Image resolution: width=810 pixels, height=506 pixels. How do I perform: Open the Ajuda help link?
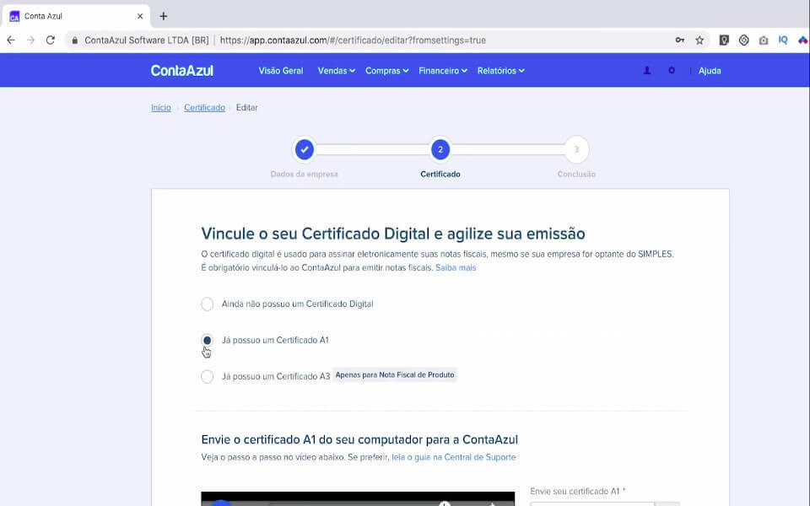710,71
